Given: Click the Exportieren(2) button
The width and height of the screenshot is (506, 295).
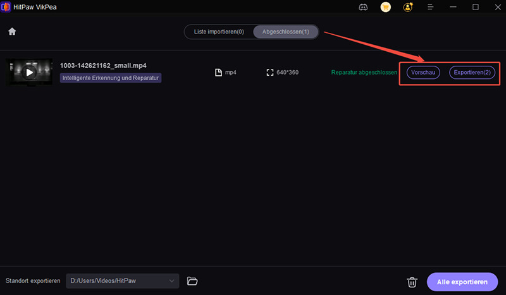Looking at the screenshot, I should tap(472, 72).
